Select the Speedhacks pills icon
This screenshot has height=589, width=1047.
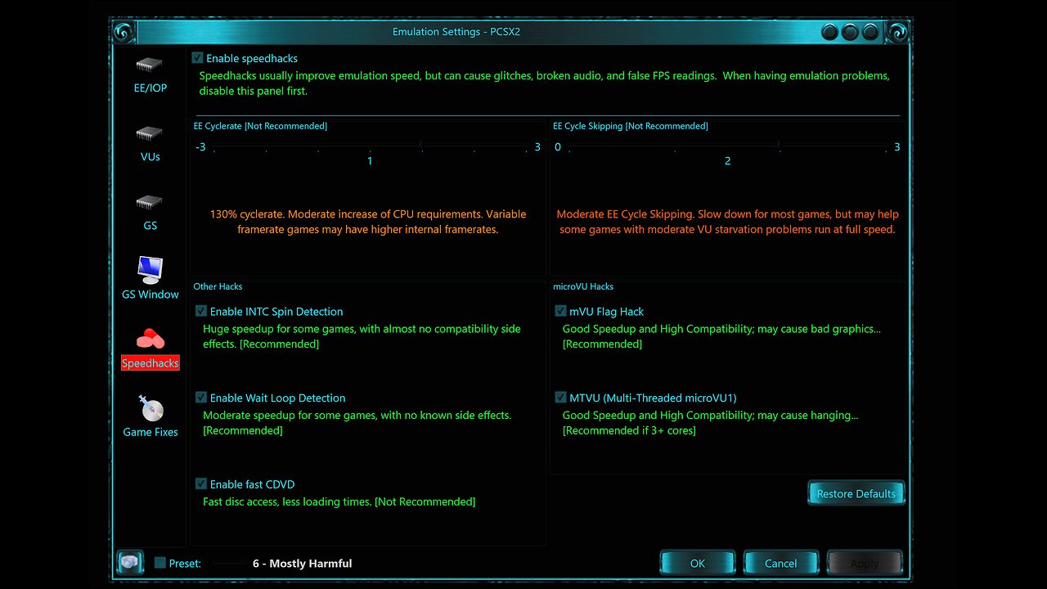point(150,338)
